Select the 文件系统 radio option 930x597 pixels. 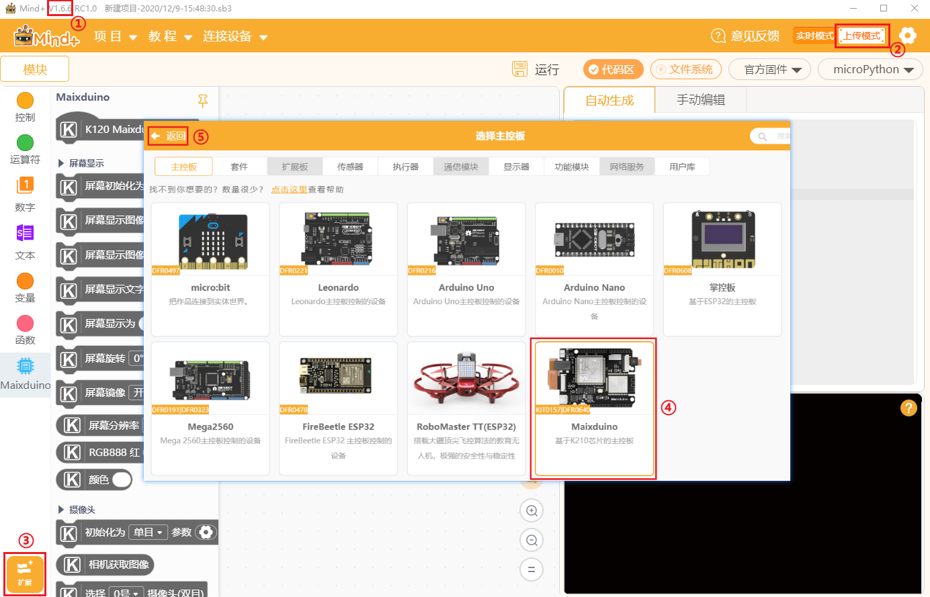pyautogui.click(x=685, y=69)
